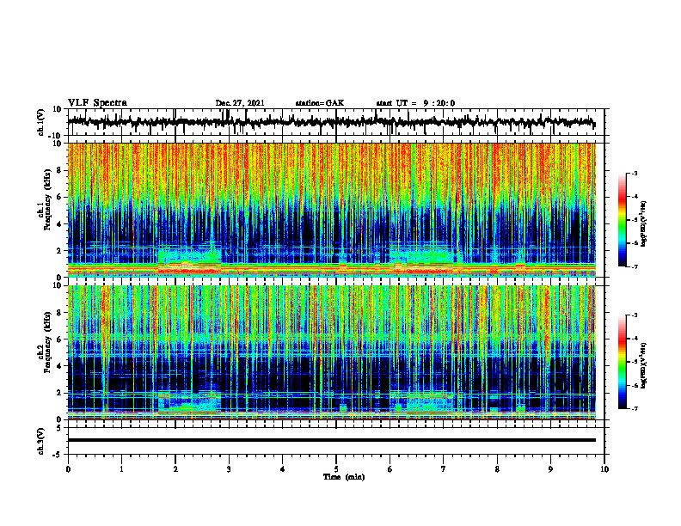Click time axis tick label "2"
The width and height of the screenshot is (681, 526).
[x=175, y=469]
